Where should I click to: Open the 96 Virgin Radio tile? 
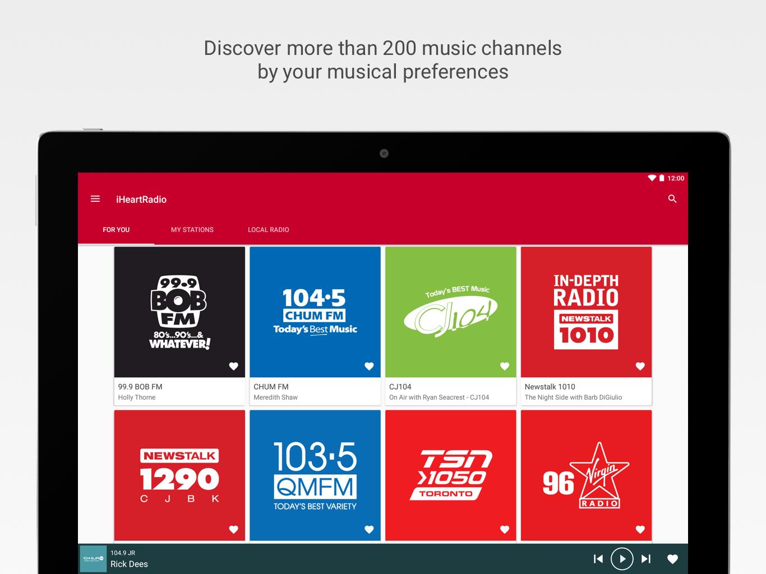click(x=587, y=475)
